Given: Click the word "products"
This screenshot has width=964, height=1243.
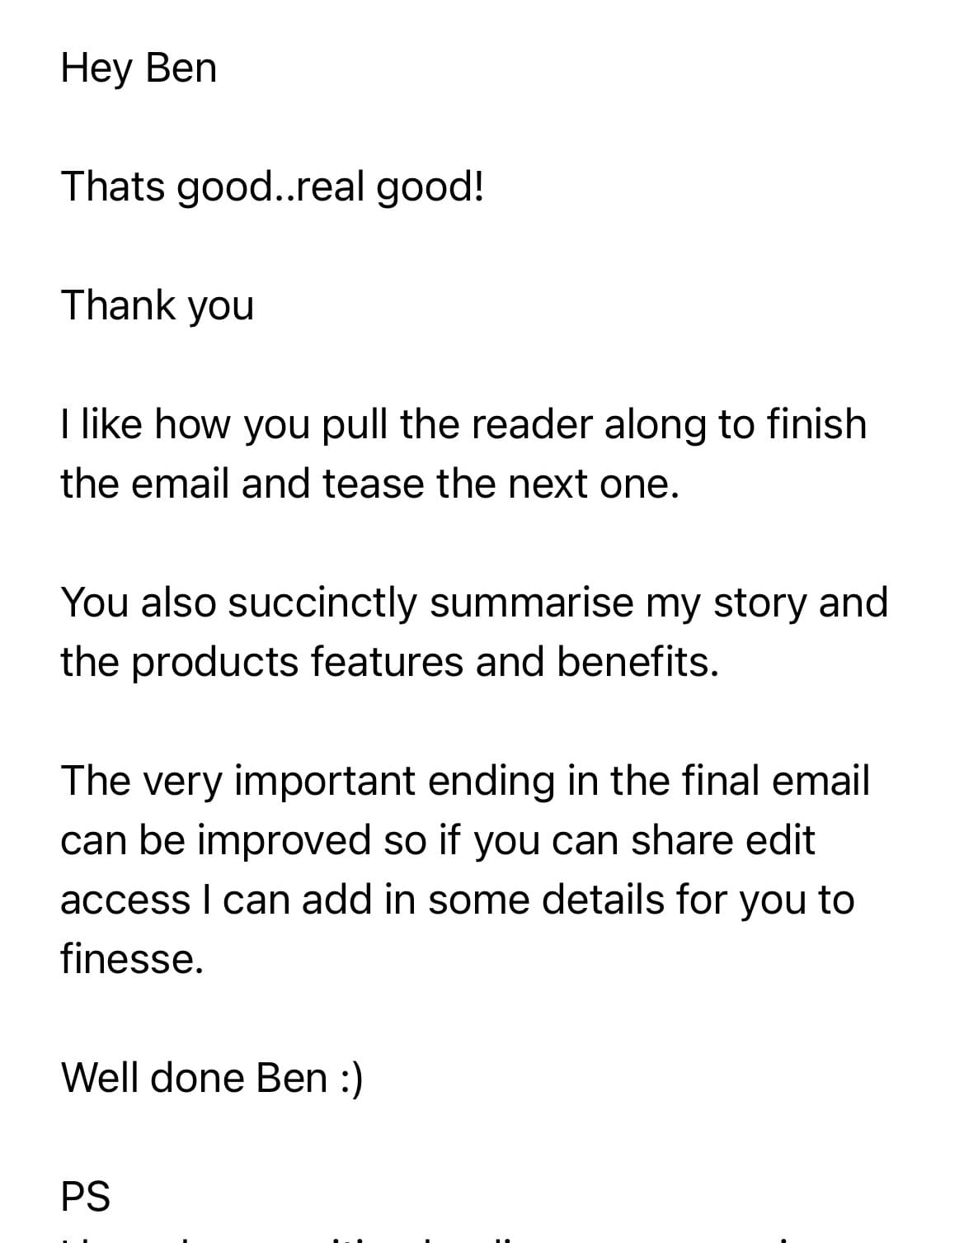Looking at the screenshot, I should pos(214,662).
